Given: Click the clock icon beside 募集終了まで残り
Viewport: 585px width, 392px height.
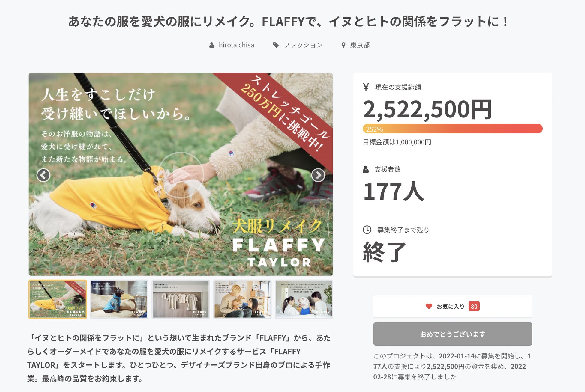Looking at the screenshot, I should pyautogui.click(x=367, y=230).
